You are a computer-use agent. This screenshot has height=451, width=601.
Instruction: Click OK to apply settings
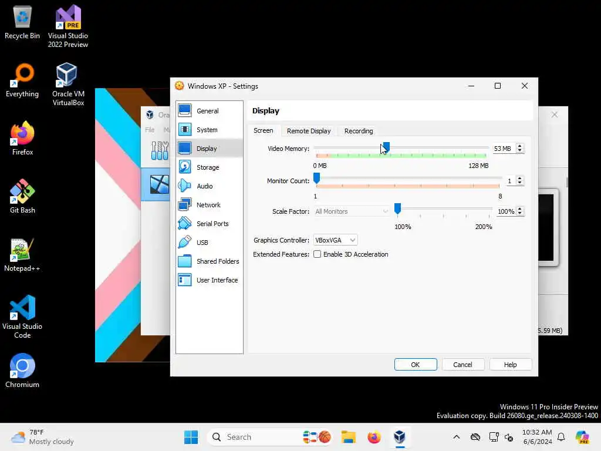point(416,364)
